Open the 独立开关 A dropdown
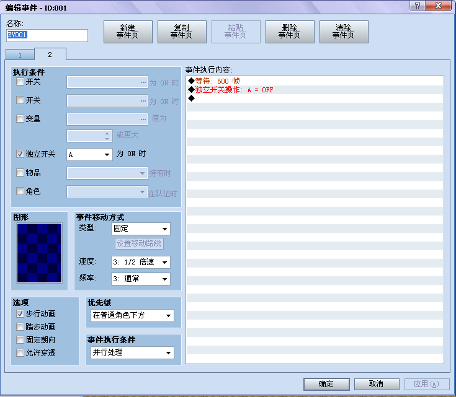This screenshot has width=456, height=397. (x=89, y=154)
